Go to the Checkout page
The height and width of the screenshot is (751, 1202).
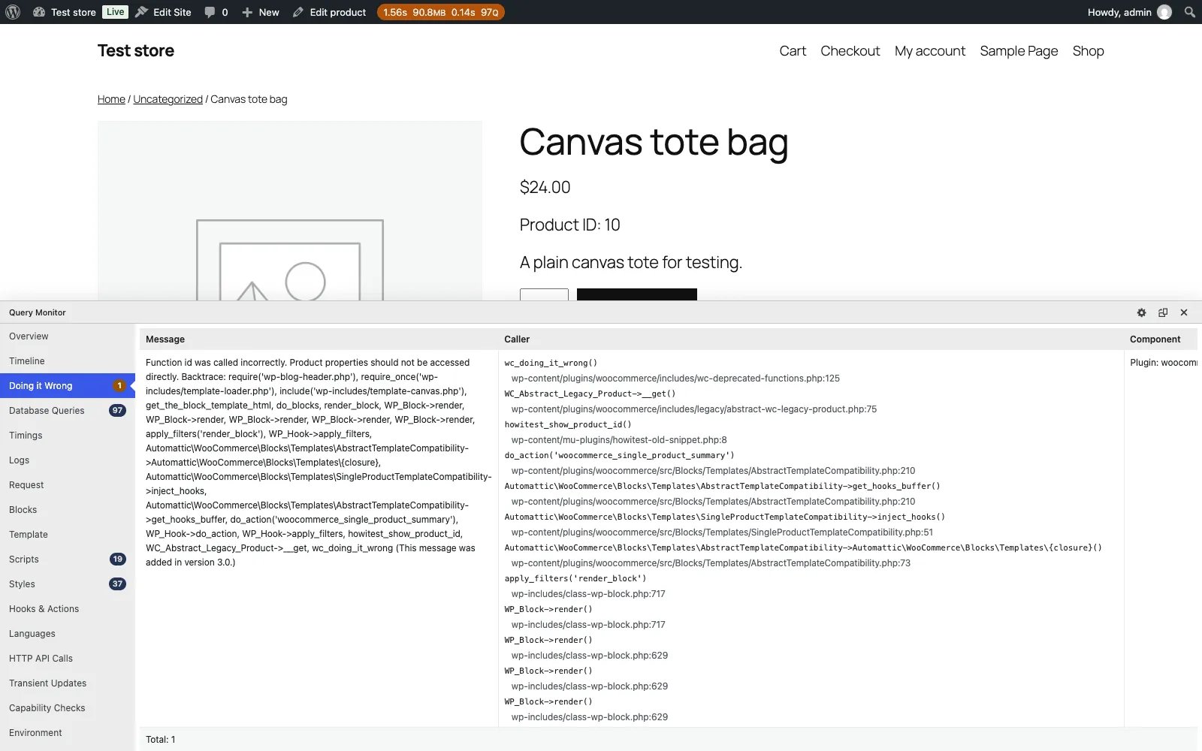(850, 51)
